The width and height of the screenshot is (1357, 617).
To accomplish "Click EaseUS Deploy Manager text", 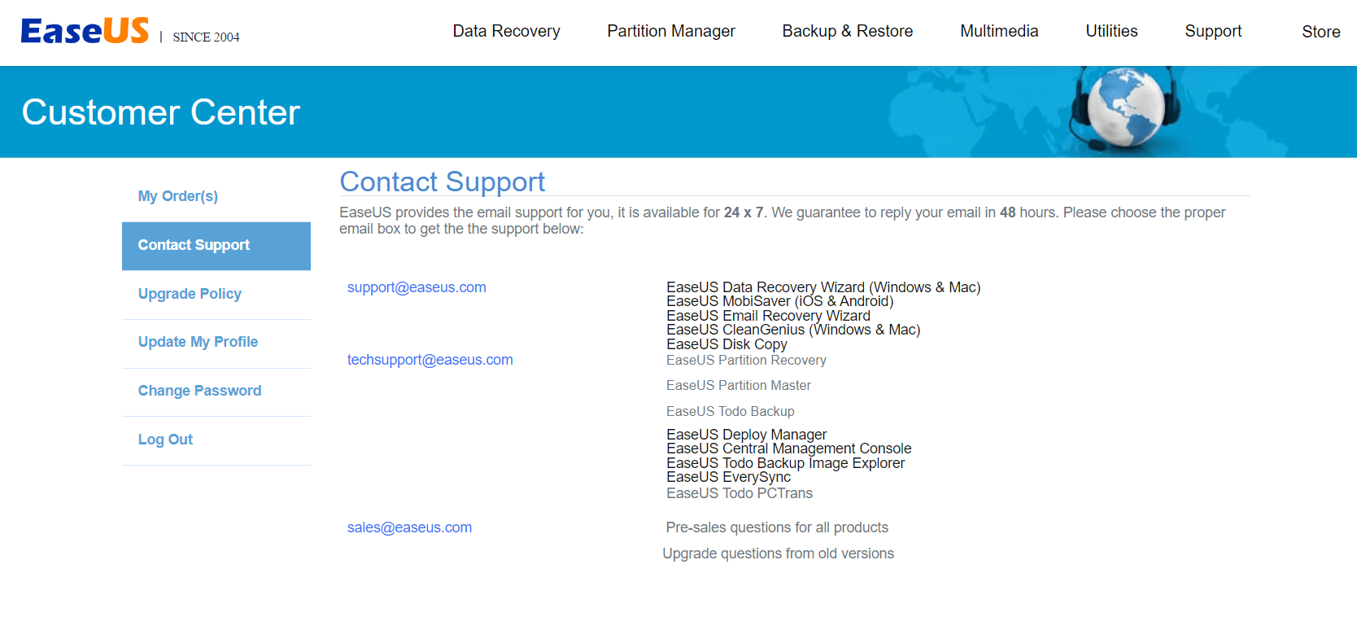I will coord(746,435).
